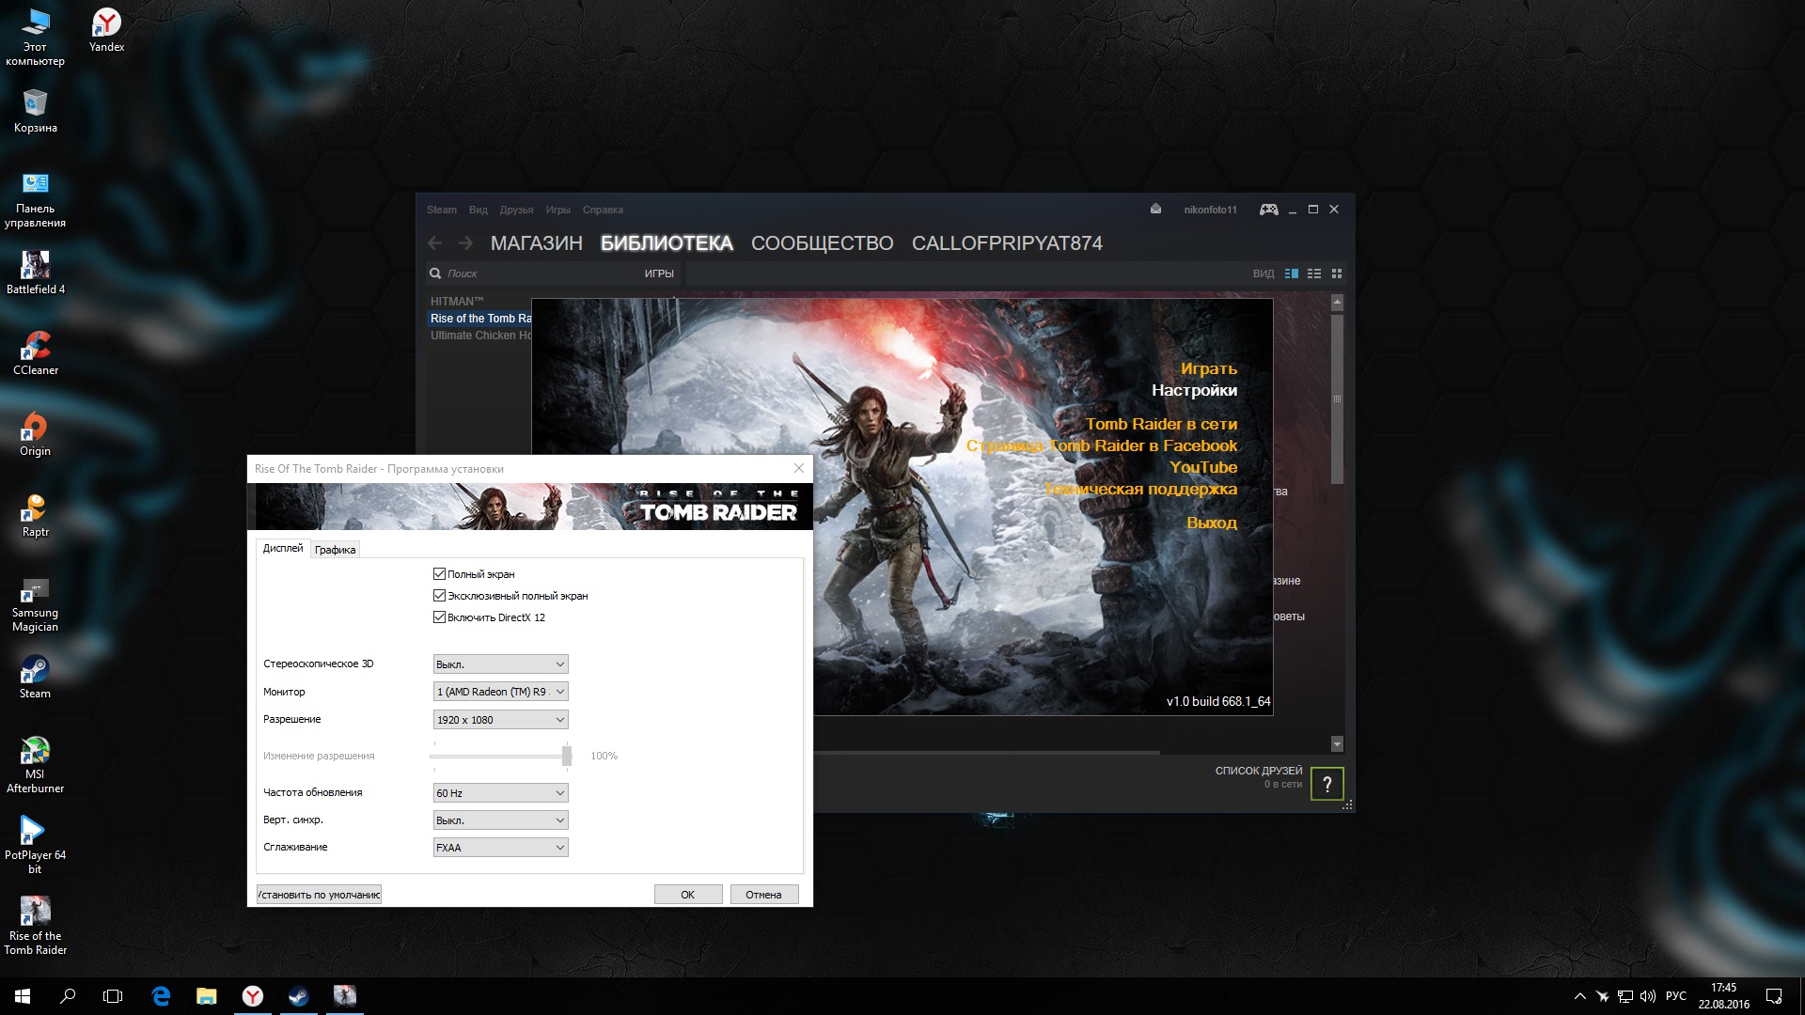The width and height of the screenshot is (1805, 1015).
Task: Switch Steam library to grid view icon
Action: point(1337,273)
